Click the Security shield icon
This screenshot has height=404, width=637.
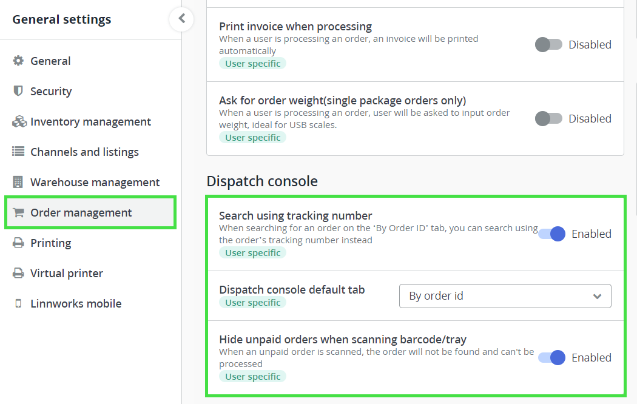(x=18, y=91)
